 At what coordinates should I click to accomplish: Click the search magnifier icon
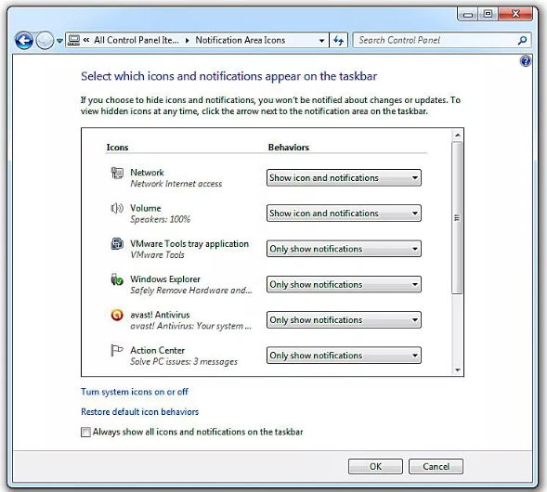coord(522,41)
